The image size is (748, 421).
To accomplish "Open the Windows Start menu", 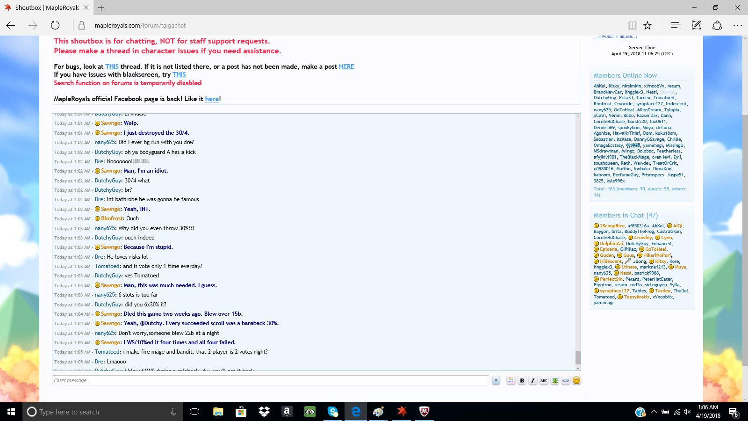I will (11, 412).
